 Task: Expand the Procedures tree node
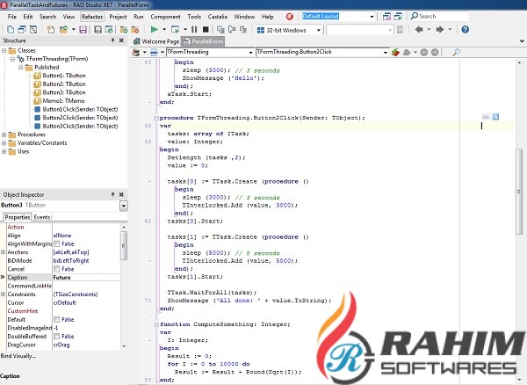pyautogui.click(x=4, y=134)
